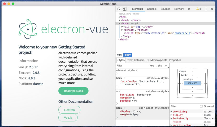Enable the Show all checkbox
The width and height of the screenshot is (217, 127).
pyautogui.click(x=201, y=106)
